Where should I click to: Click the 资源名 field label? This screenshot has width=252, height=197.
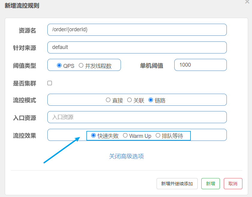27,30
